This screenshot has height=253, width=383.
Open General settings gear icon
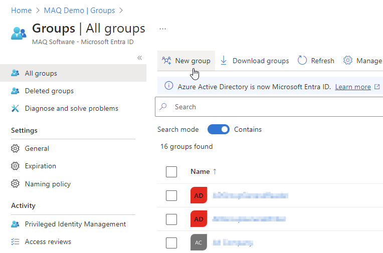[15, 148]
